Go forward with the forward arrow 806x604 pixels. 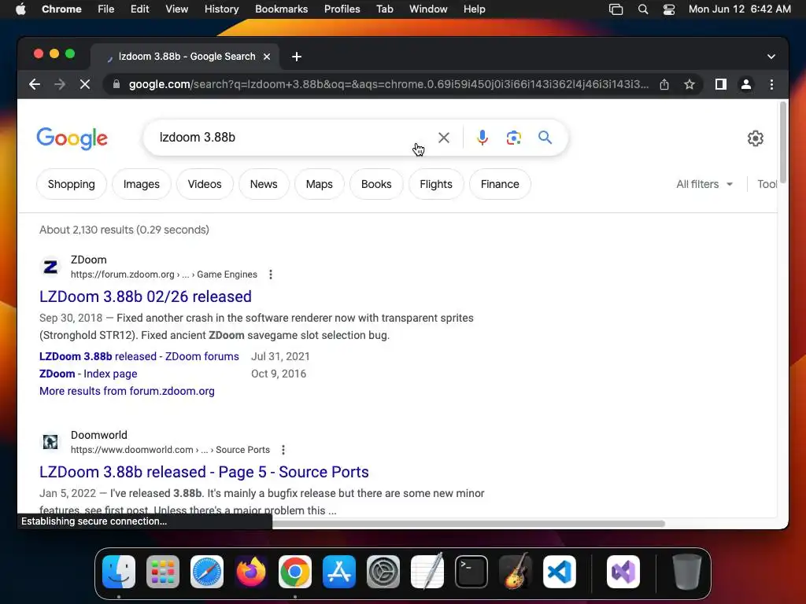point(60,84)
